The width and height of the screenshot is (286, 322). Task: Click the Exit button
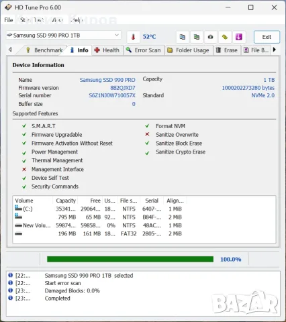click(267, 37)
